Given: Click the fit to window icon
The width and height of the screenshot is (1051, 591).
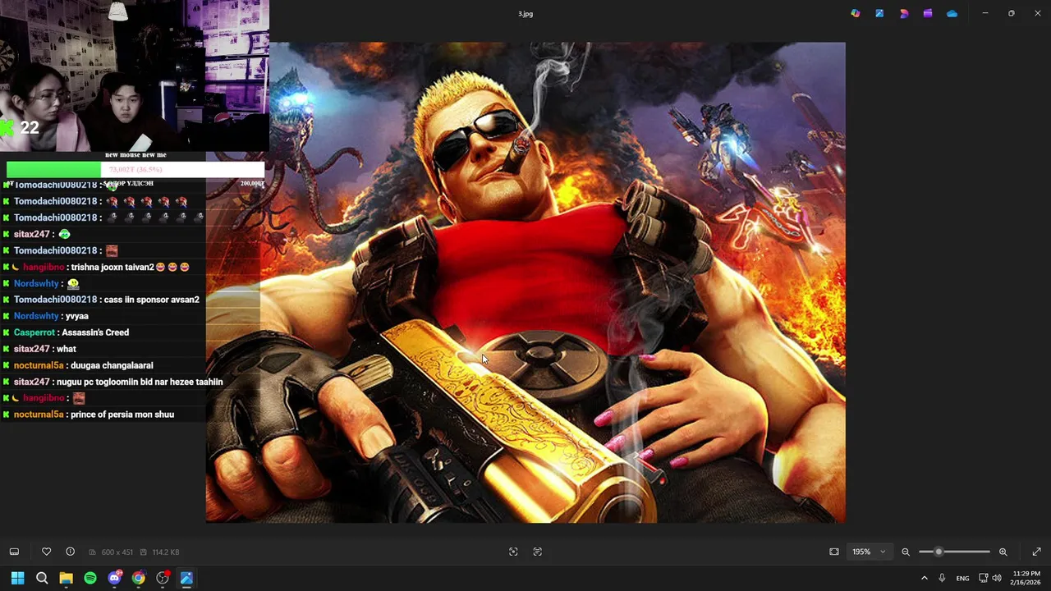Looking at the screenshot, I should [x=834, y=552].
